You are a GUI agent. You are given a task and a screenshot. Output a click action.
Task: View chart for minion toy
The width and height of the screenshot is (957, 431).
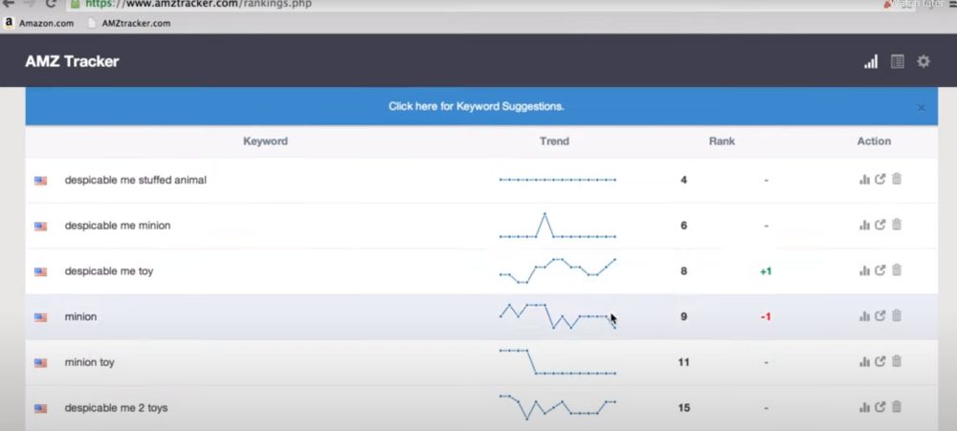click(x=864, y=361)
